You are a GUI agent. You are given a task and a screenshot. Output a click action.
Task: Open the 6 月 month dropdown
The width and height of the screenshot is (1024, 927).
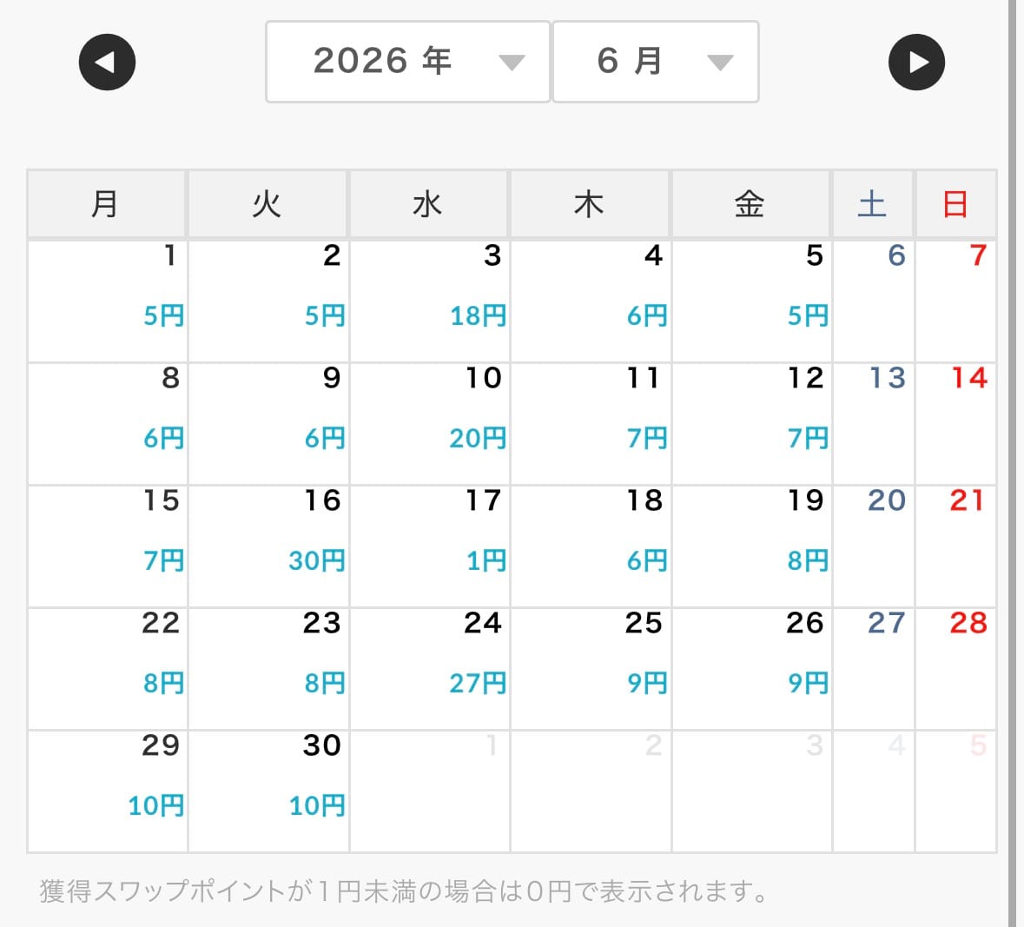(656, 62)
